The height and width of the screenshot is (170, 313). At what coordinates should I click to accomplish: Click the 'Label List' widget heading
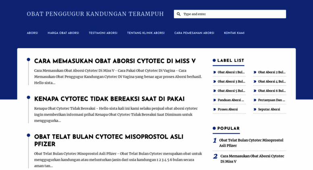click(230, 61)
